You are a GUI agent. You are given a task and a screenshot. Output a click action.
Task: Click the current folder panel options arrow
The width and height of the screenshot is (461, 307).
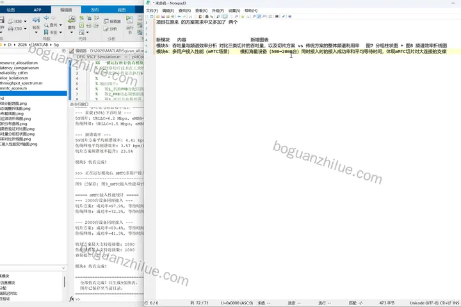(x=64, y=51)
